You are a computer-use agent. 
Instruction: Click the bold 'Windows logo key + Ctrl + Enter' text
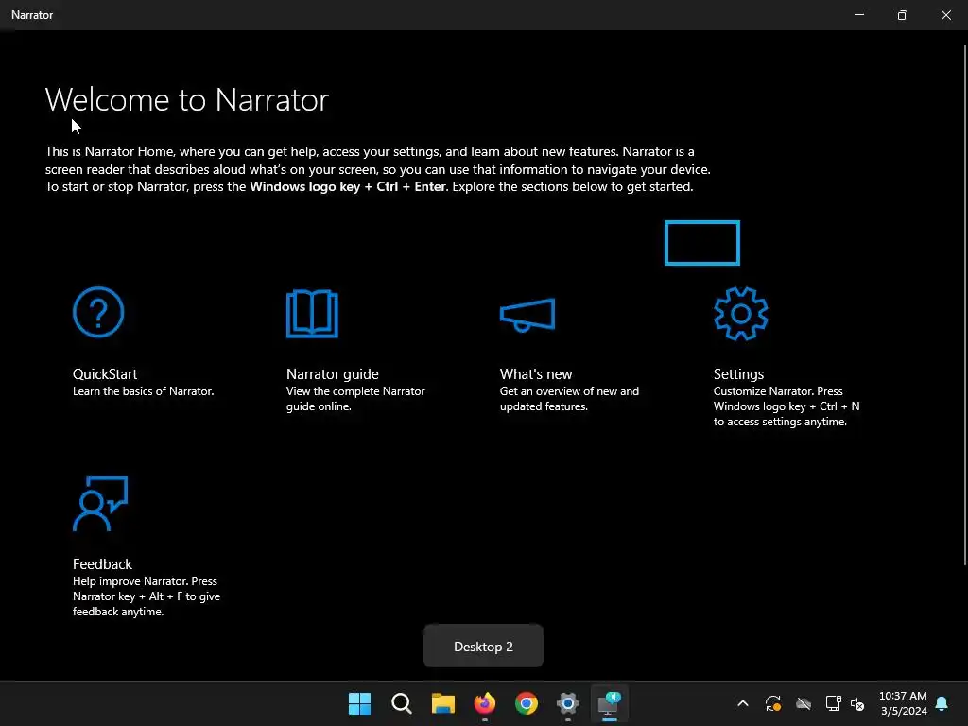[348, 186]
